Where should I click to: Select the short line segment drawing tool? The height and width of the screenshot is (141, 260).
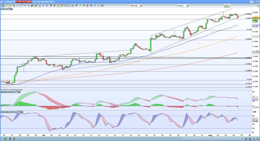coord(18,5)
